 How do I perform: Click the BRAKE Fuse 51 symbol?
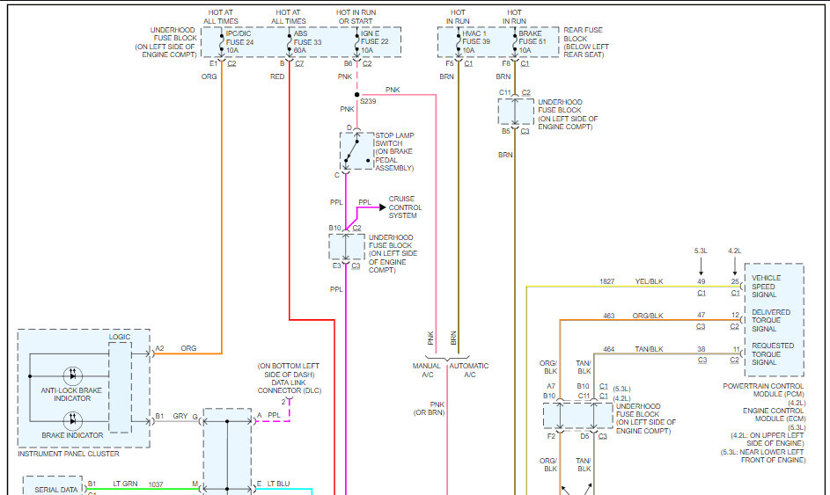[515, 42]
